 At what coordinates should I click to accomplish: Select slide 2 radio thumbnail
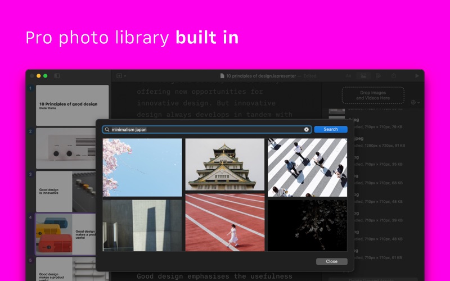tap(66, 148)
